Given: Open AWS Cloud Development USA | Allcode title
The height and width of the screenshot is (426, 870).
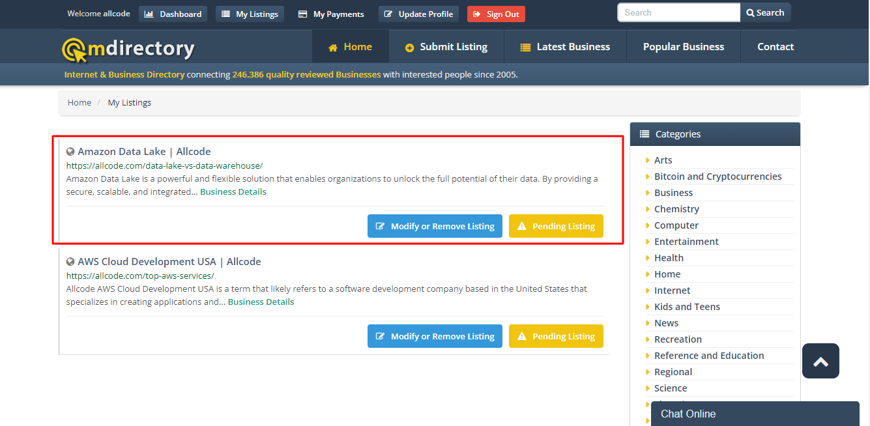Looking at the screenshot, I should pos(169,262).
